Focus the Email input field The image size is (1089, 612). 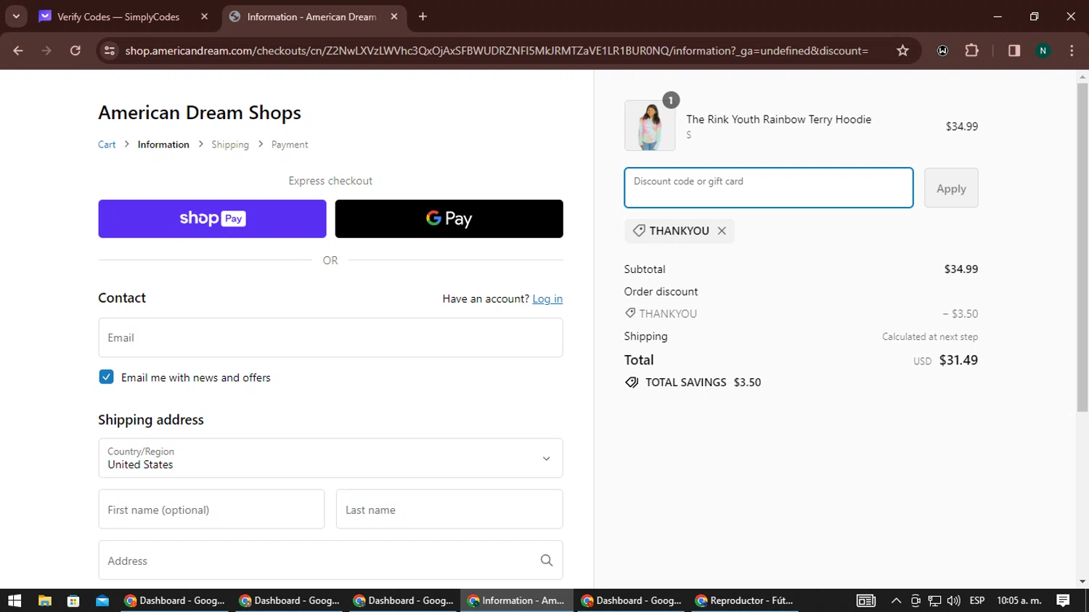[330, 338]
